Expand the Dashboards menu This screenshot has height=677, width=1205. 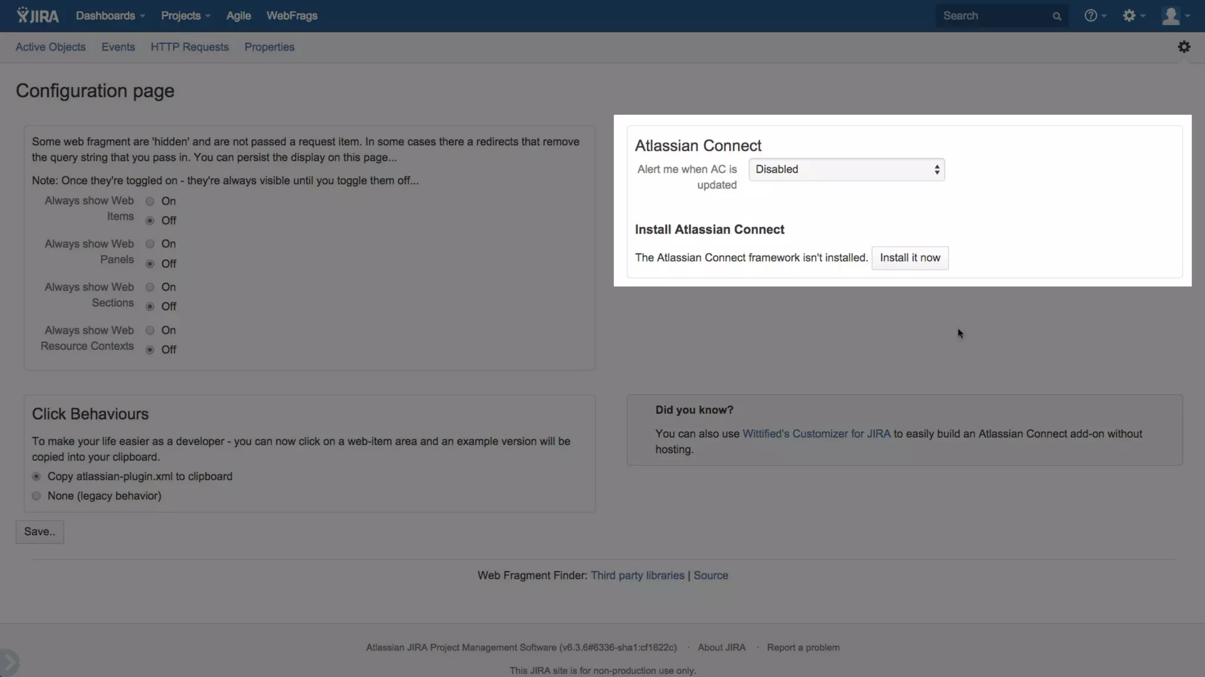pos(110,16)
